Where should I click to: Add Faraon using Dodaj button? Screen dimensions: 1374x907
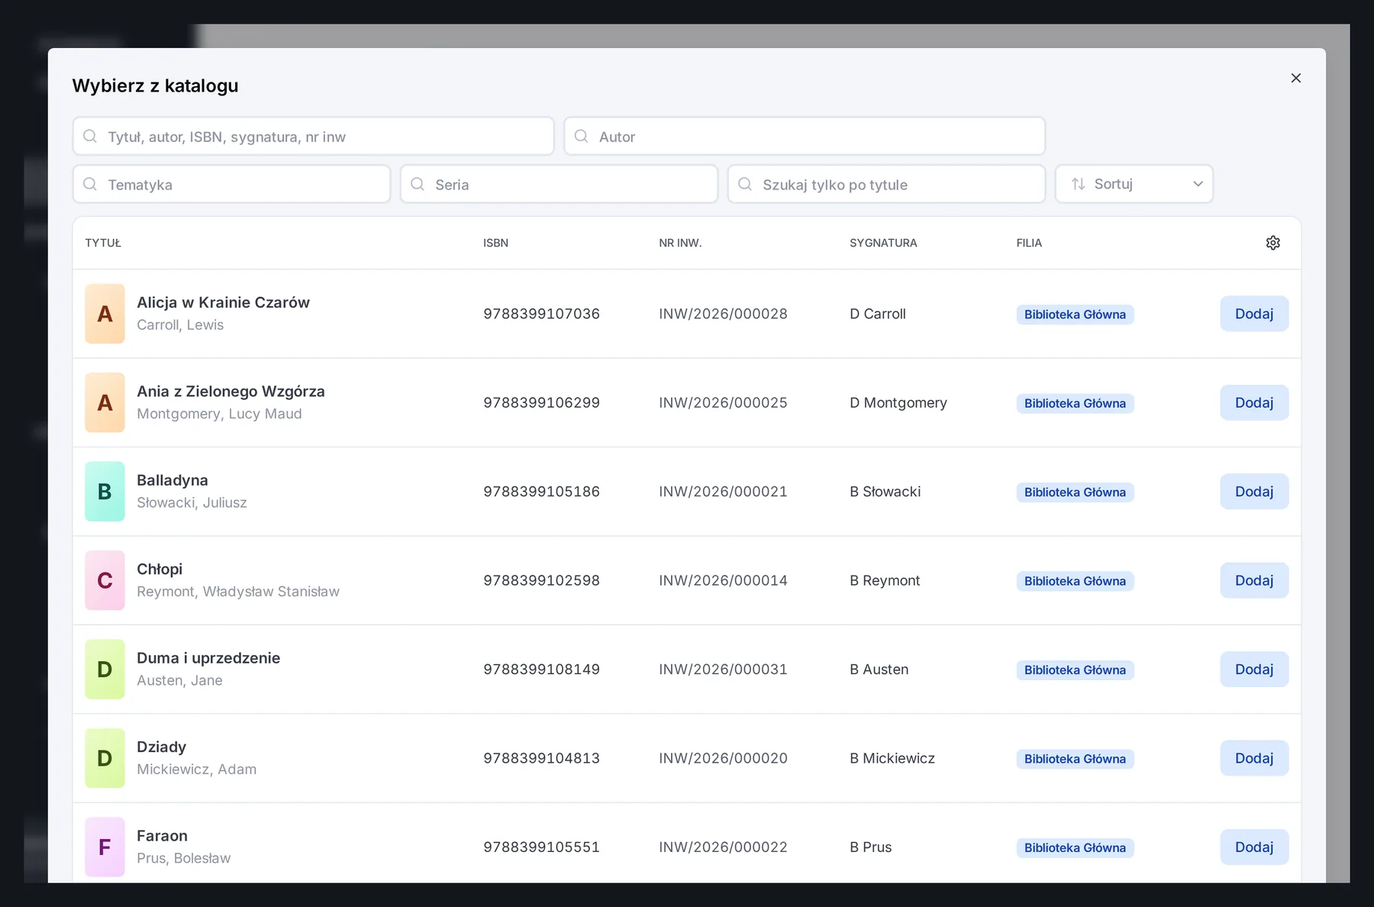1254,847
